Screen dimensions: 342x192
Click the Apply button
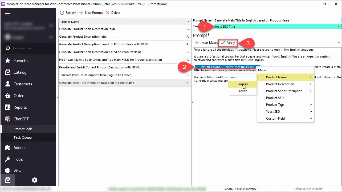point(228,43)
